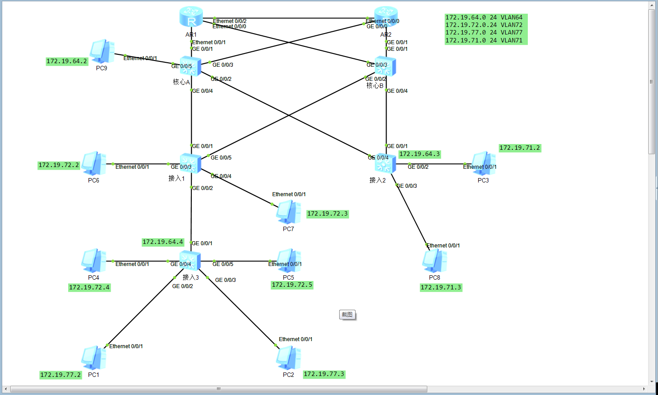Click the AR1 device name label
The width and height of the screenshot is (658, 395).
[x=191, y=34]
